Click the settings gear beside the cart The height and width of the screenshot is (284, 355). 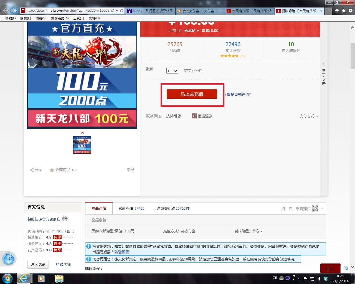(346, 268)
